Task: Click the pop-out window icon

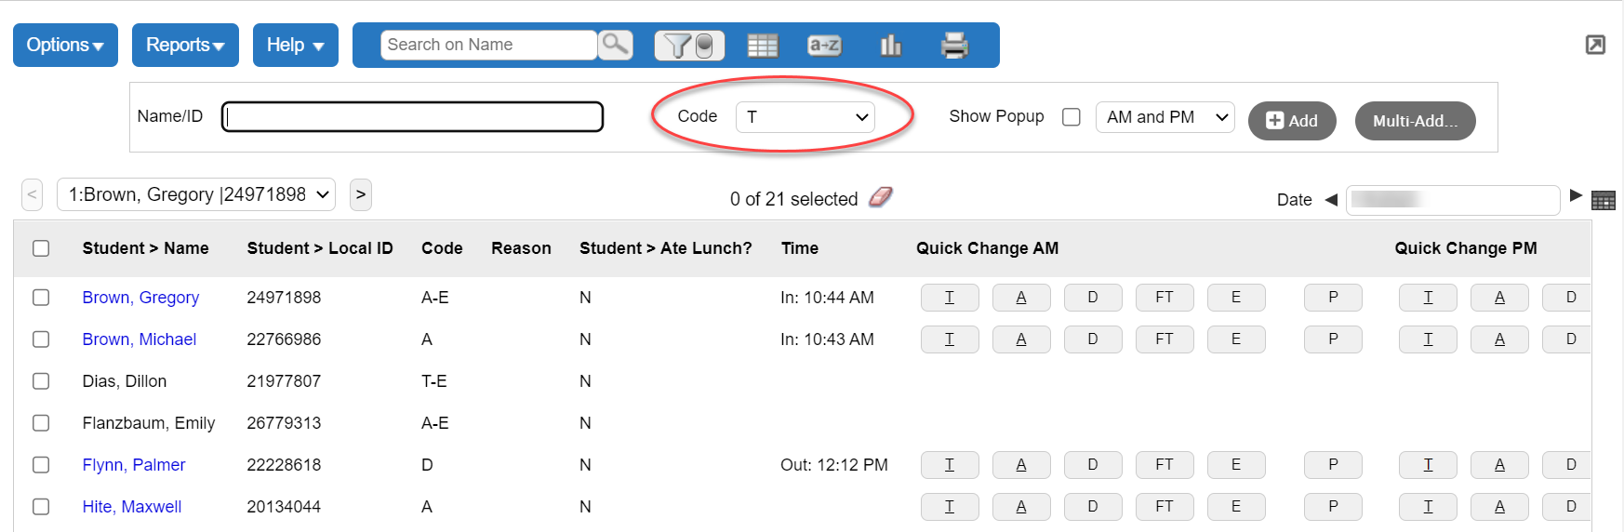Action: [x=1595, y=45]
